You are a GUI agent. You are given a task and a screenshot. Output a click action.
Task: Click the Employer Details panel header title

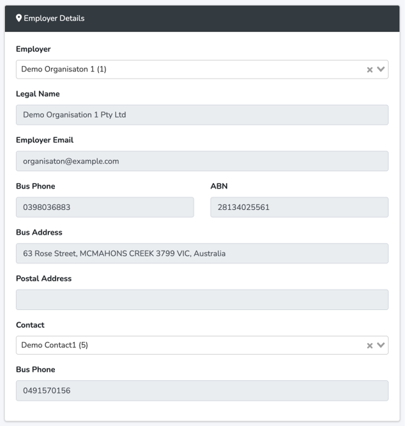click(x=54, y=18)
